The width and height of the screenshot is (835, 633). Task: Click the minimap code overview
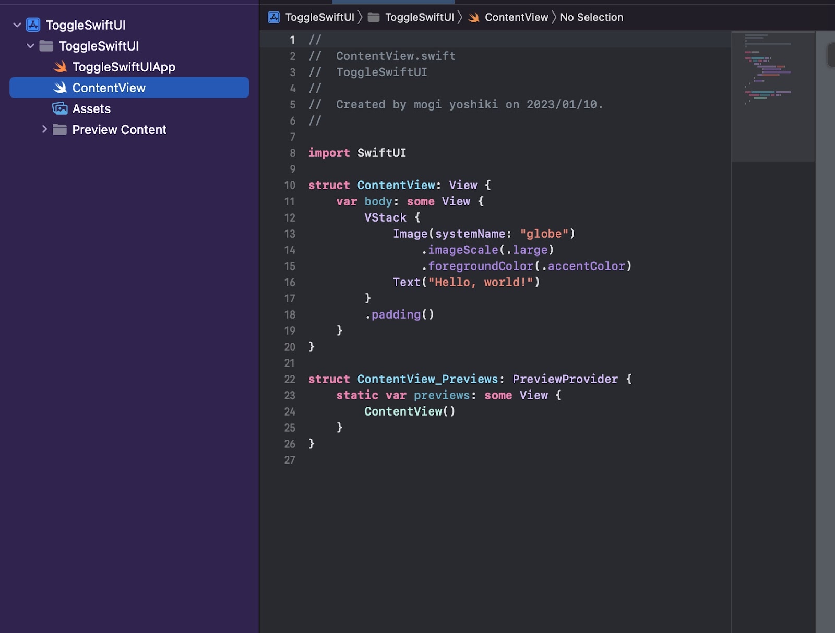coord(772,96)
